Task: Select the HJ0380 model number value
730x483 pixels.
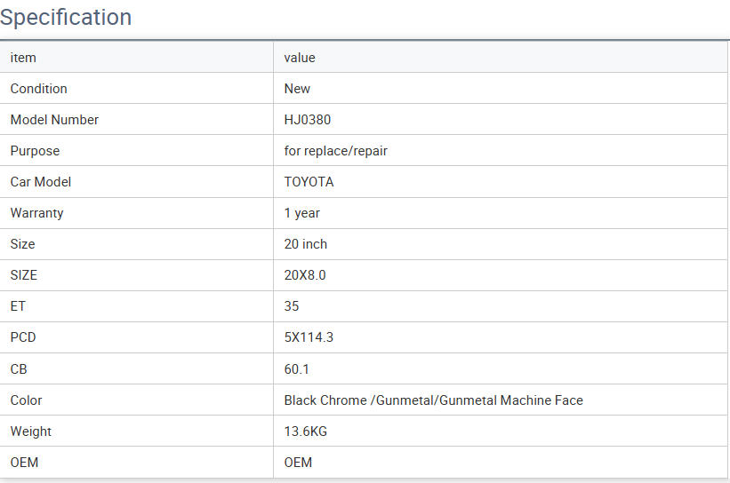Action: click(x=307, y=120)
